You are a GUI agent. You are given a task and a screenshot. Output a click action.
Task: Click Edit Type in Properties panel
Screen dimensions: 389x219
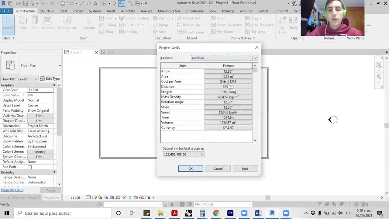[50, 79]
